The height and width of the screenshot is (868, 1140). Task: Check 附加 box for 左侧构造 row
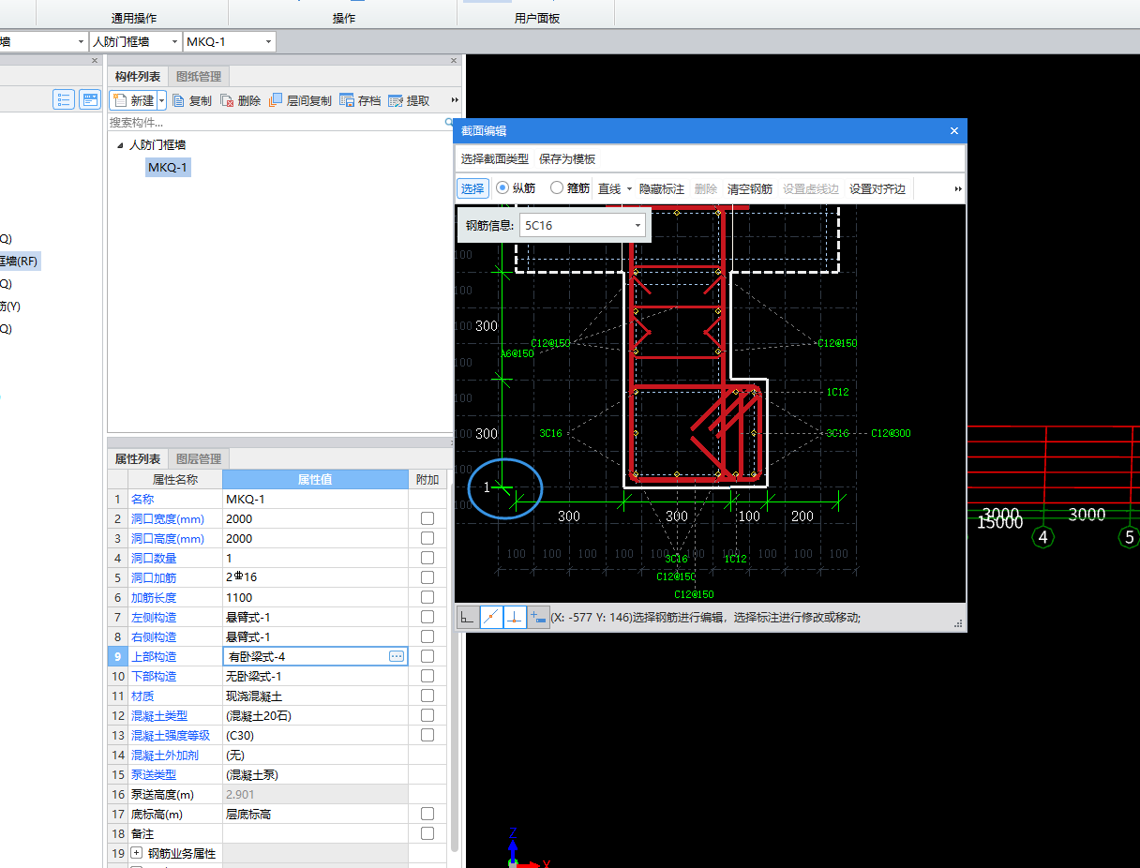[x=427, y=617]
